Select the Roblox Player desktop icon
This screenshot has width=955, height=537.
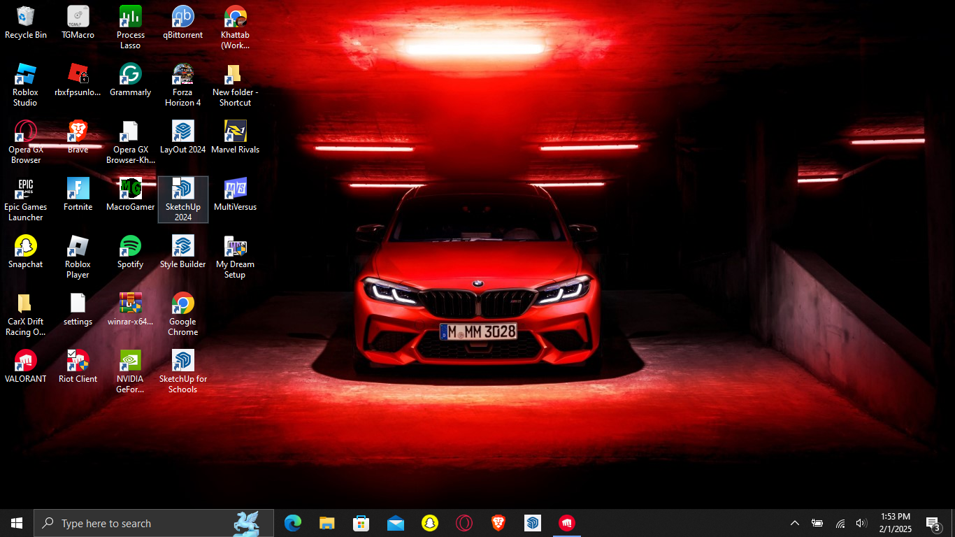click(x=78, y=257)
